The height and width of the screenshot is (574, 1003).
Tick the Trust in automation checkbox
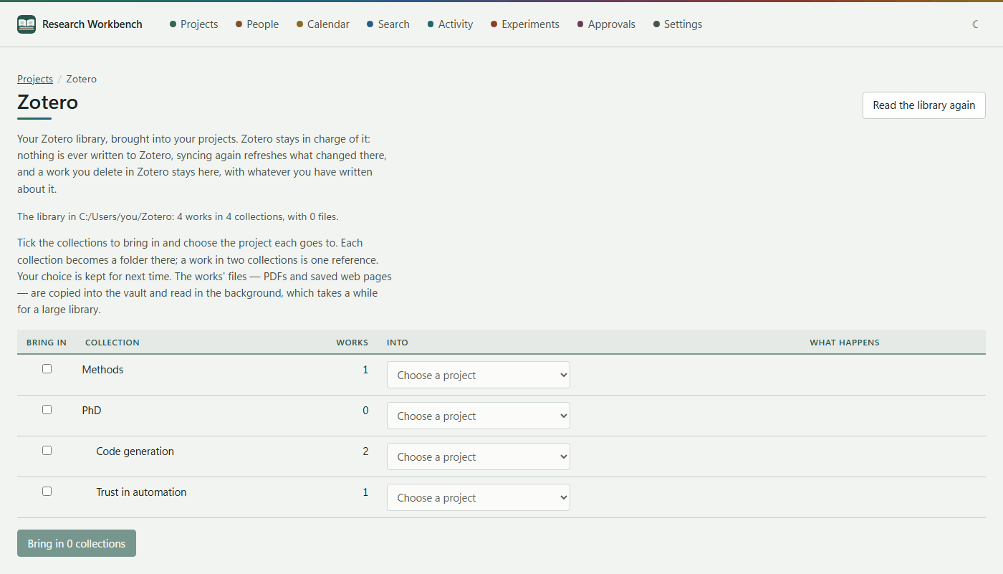click(x=47, y=491)
